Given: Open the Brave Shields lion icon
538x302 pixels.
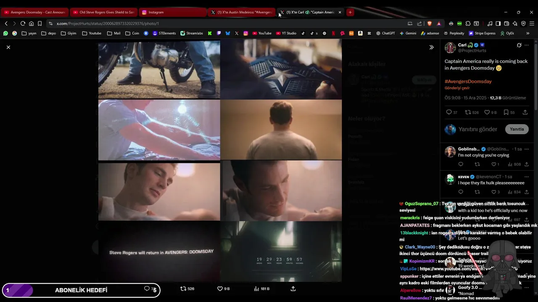Looking at the screenshot, I should tap(429, 23).
